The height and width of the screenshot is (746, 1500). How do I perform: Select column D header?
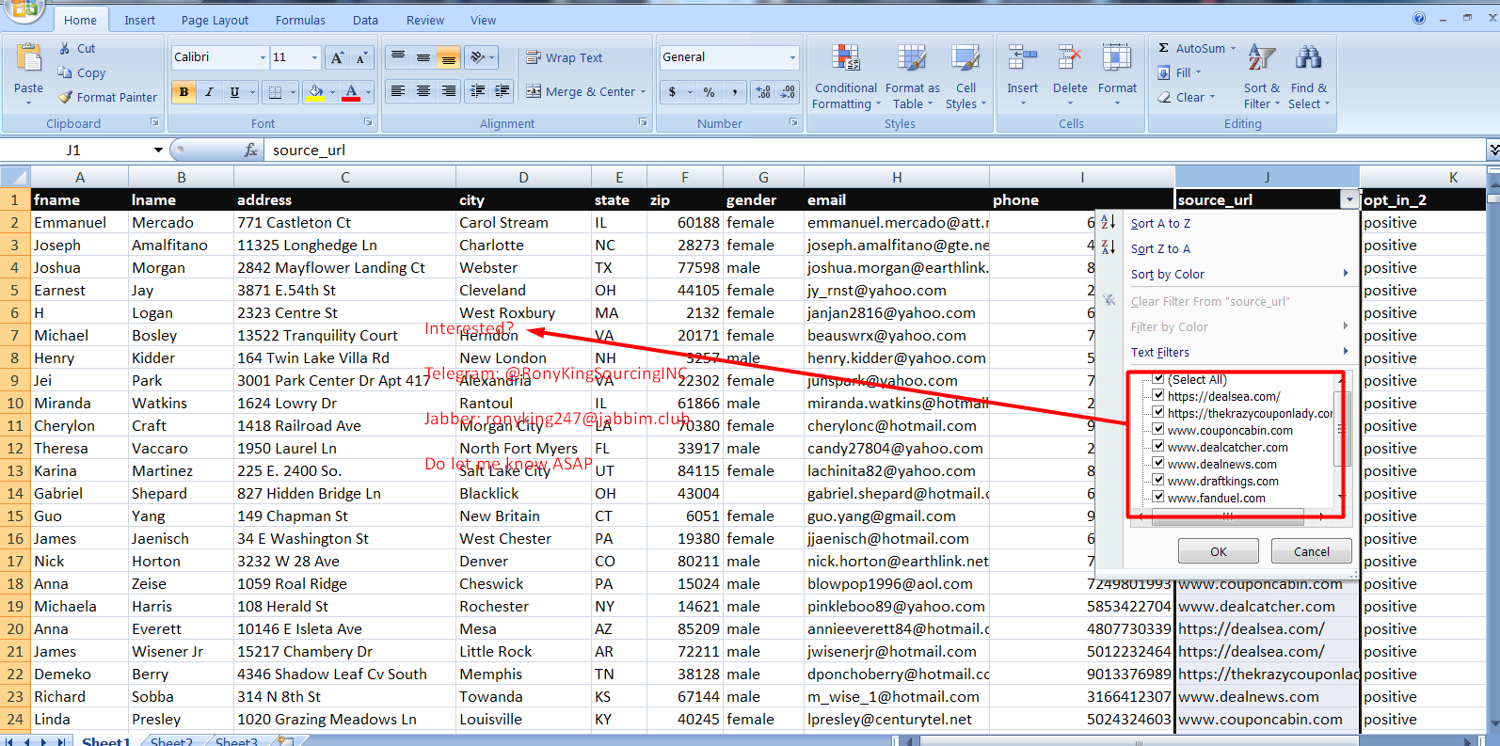[x=523, y=177]
